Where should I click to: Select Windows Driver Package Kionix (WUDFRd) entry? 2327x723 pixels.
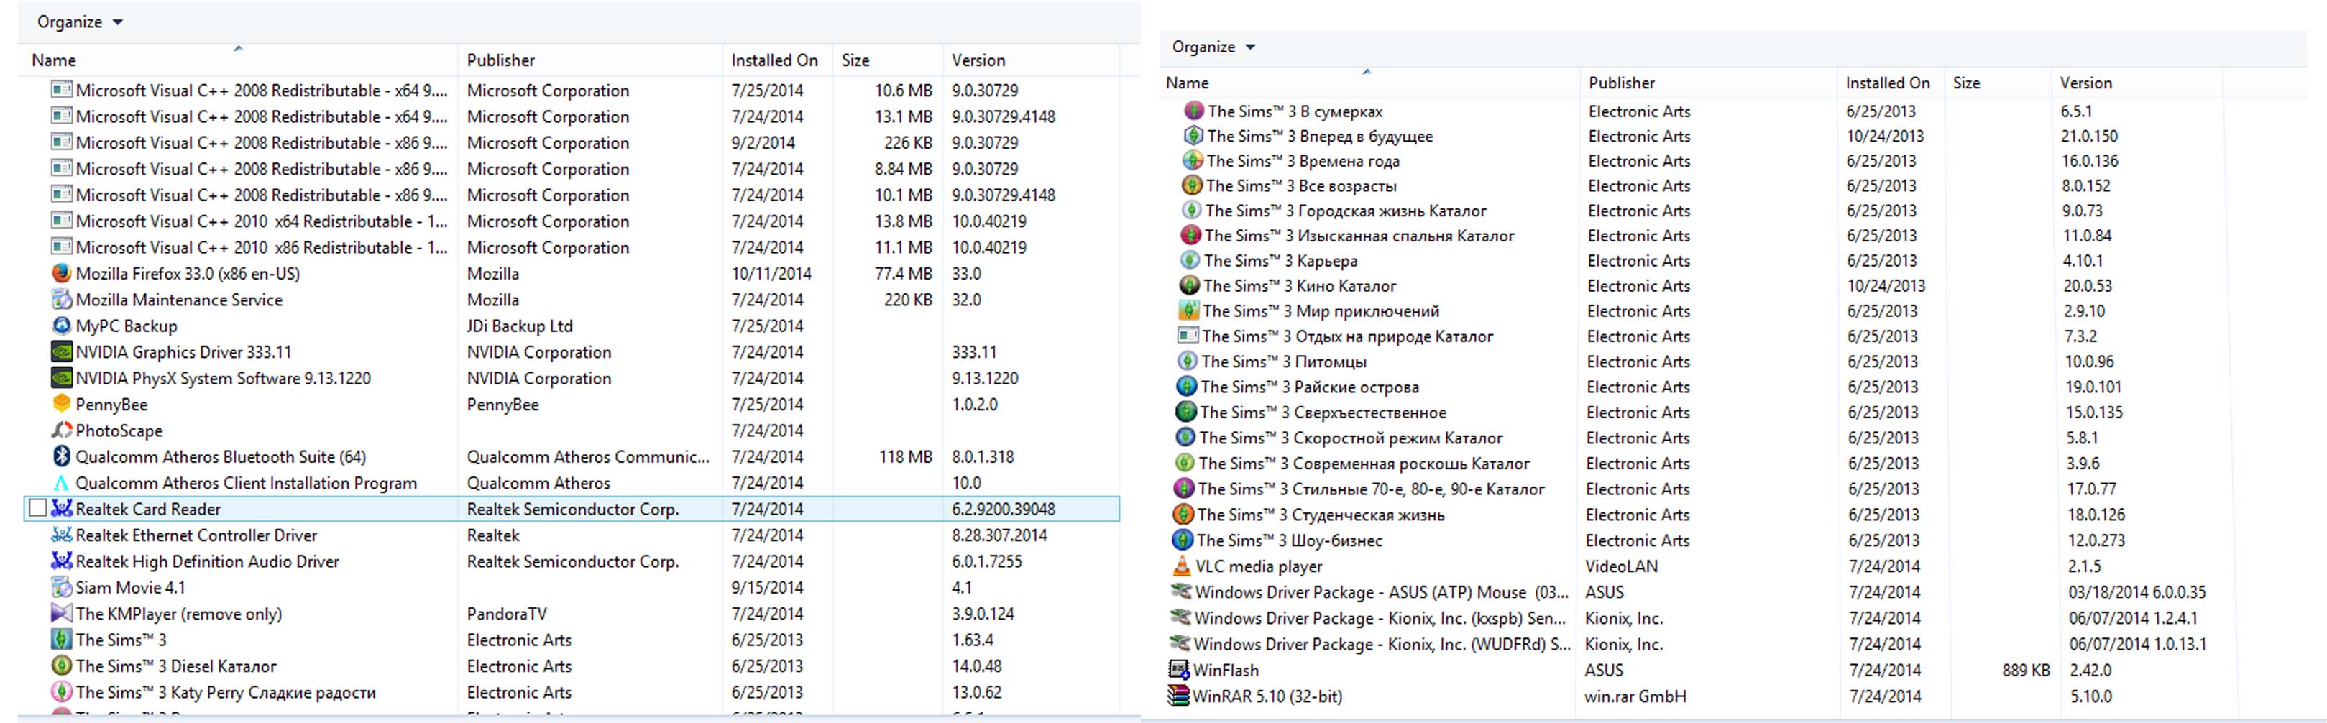coord(1382,645)
